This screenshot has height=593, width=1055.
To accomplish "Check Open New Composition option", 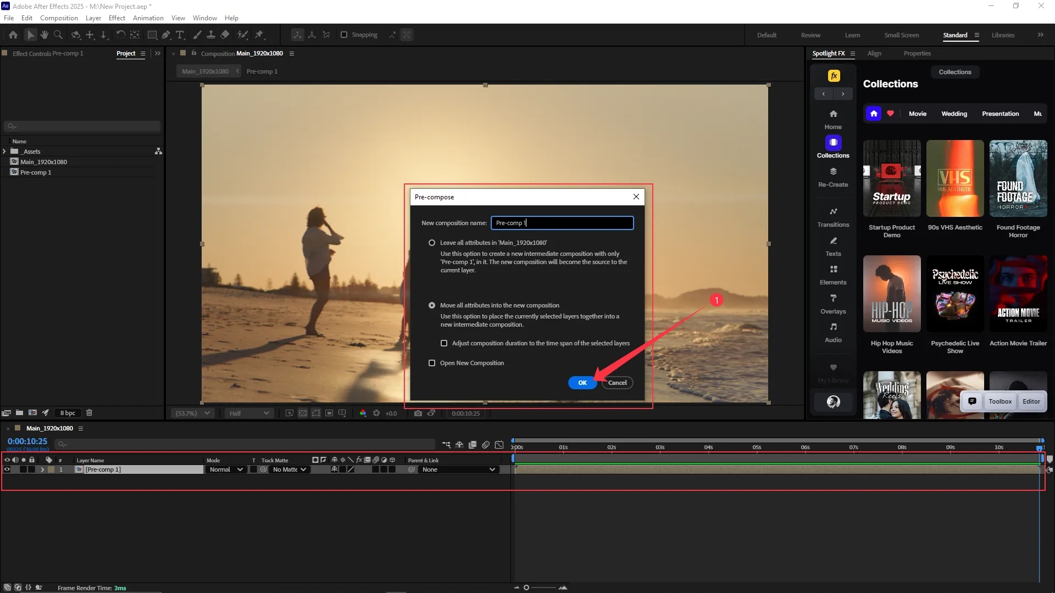I will (432, 363).
